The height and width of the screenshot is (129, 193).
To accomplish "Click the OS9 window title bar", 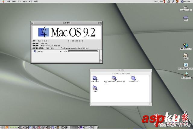I will coord(121,70).
